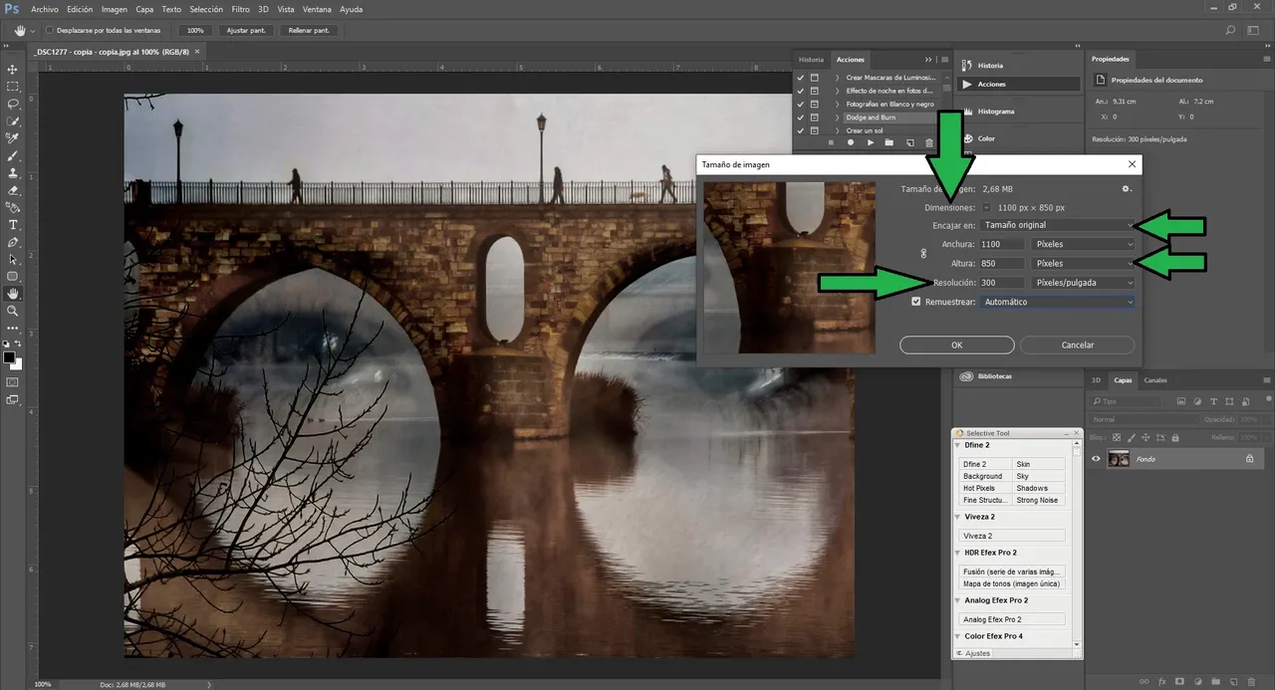
Task: Click the Anchura value field
Action: click(1001, 244)
